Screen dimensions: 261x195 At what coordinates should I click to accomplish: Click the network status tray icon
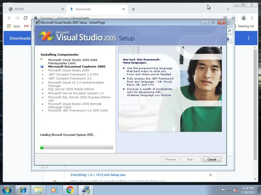229,190
